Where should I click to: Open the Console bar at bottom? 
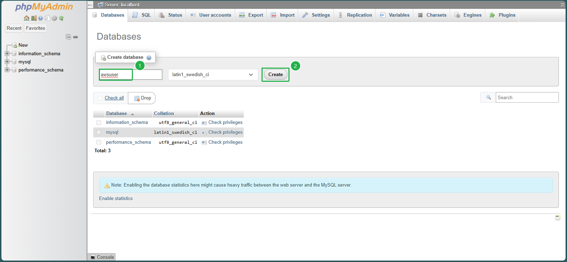(102, 257)
